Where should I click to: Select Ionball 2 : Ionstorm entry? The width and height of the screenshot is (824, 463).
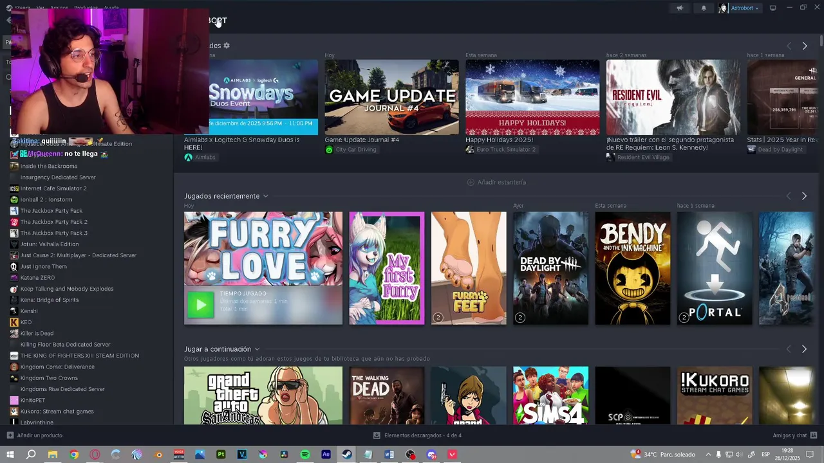click(46, 199)
